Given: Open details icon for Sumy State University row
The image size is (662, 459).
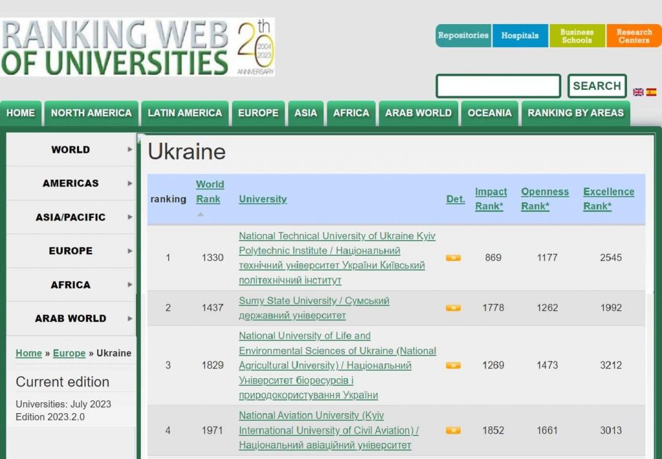Looking at the screenshot, I should point(453,308).
